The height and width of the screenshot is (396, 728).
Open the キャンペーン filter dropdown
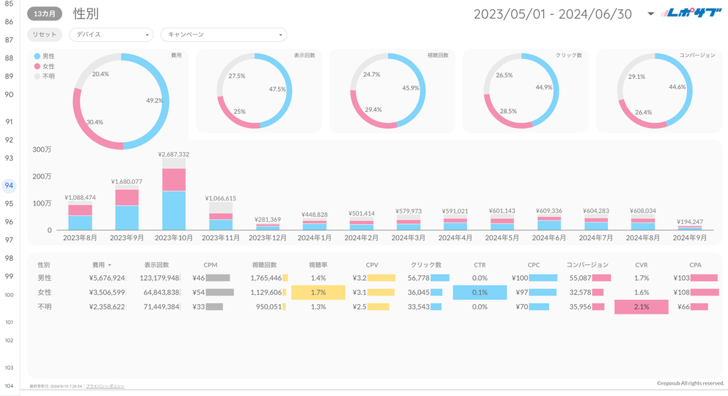223,35
